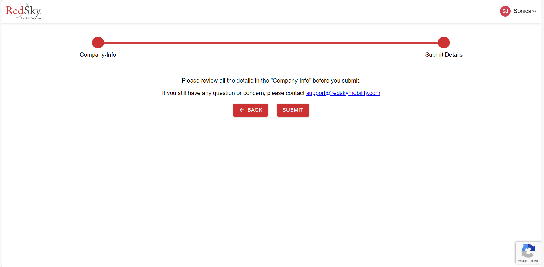Open the Sonica user name menu

coord(522,11)
